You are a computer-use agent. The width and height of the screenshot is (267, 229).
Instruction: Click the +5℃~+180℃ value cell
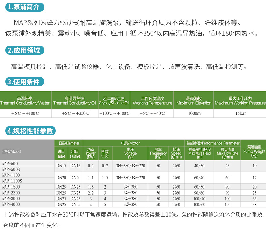(x=25, y=113)
